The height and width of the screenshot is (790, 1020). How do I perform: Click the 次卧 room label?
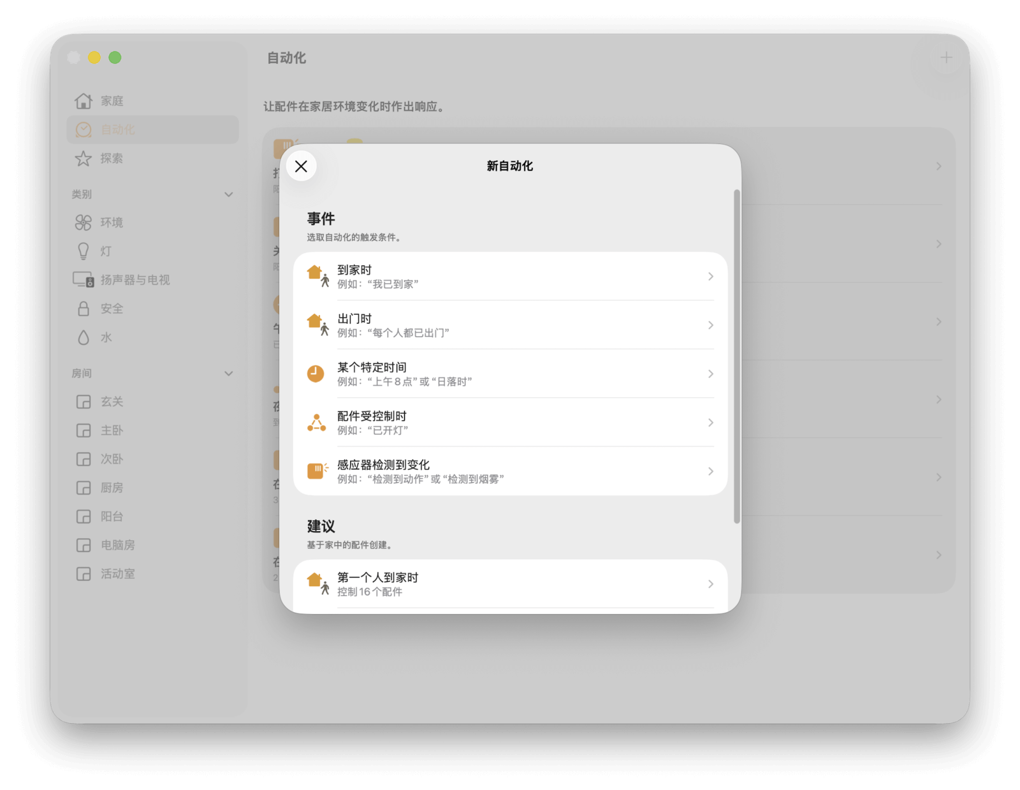[x=112, y=459]
